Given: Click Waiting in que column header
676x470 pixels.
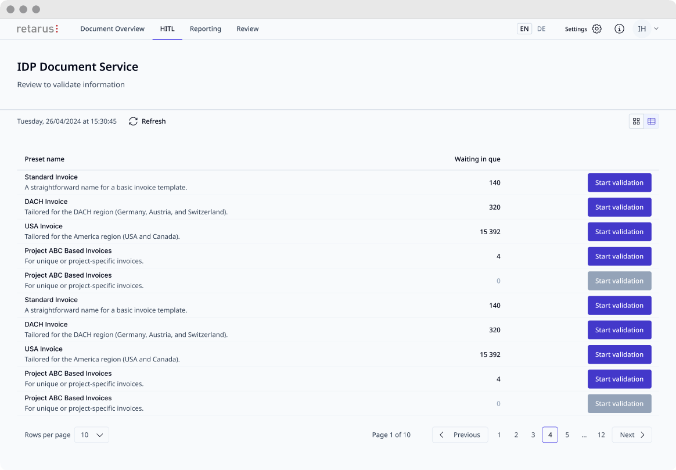Looking at the screenshot, I should point(477,159).
